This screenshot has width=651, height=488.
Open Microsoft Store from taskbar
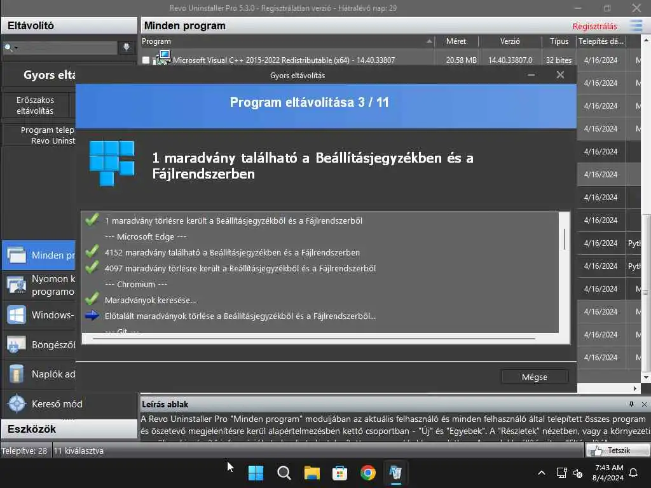point(339,473)
